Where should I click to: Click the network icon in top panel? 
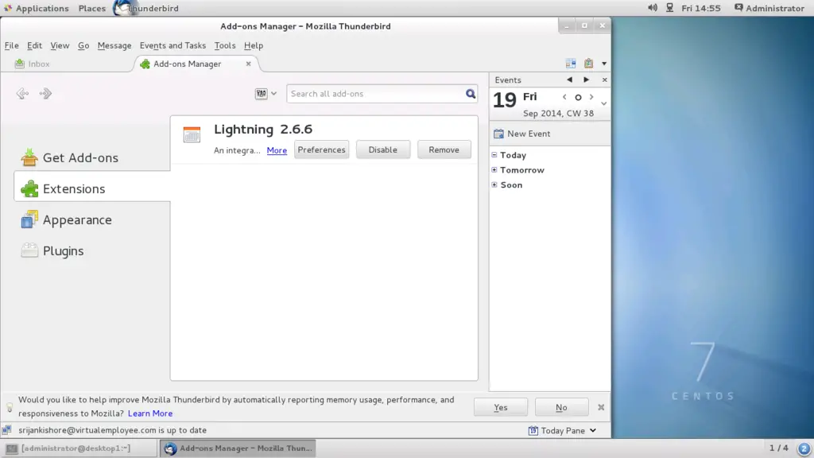[669, 8]
